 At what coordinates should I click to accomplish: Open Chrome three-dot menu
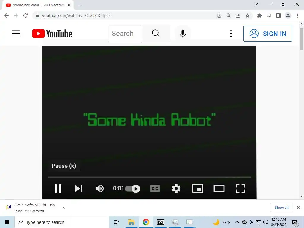click(x=297, y=15)
